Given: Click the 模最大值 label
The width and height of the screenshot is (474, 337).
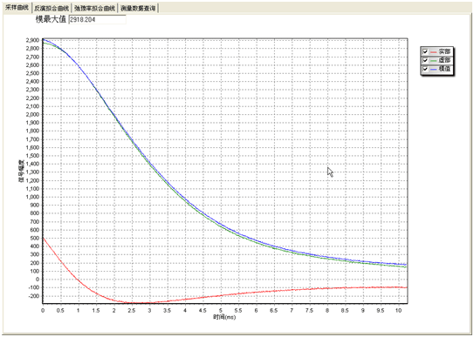Looking at the screenshot, I should point(51,19).
